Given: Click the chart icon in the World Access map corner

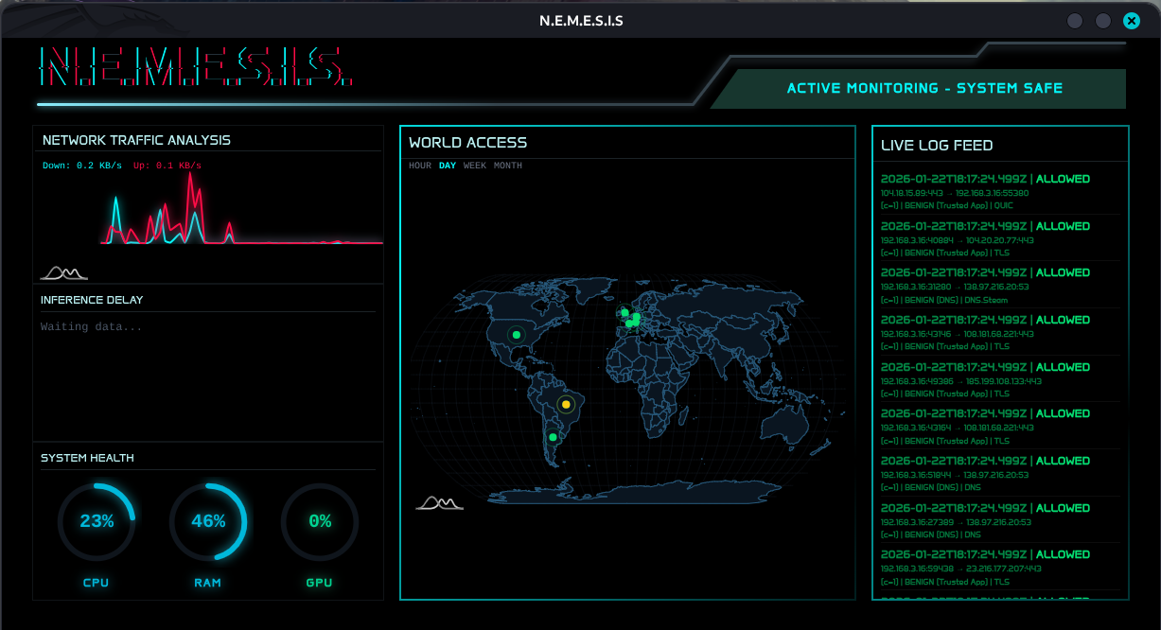Looking at the screenshot, I should point(439,502).
